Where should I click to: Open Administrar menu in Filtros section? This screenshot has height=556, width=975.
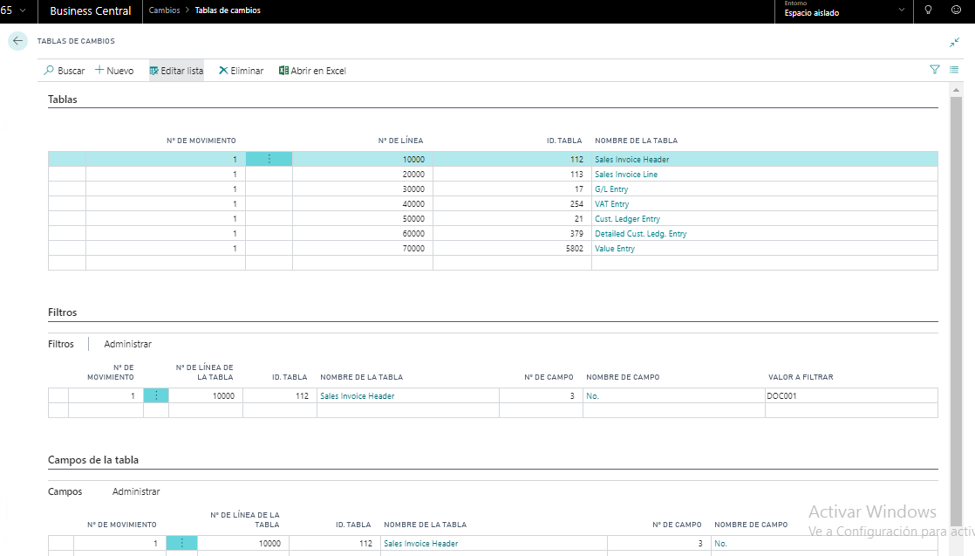(127, 344)
